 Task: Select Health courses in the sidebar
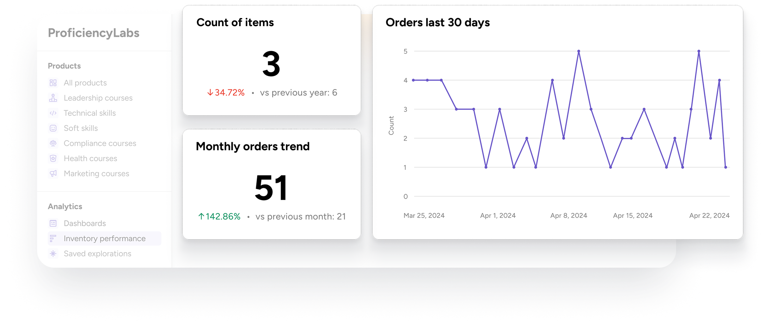(90, 159)
